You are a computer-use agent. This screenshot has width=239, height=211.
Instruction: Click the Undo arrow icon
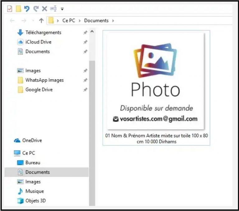click(27, 9)
